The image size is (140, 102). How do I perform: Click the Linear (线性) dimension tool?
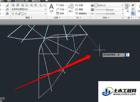click(60, 5)
